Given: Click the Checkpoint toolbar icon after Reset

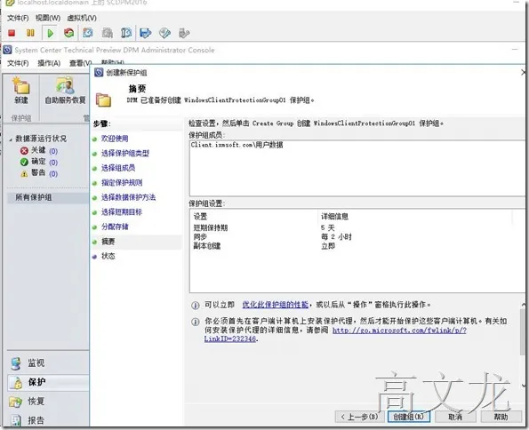Looking at the screenshot, I should pos(88,33).
